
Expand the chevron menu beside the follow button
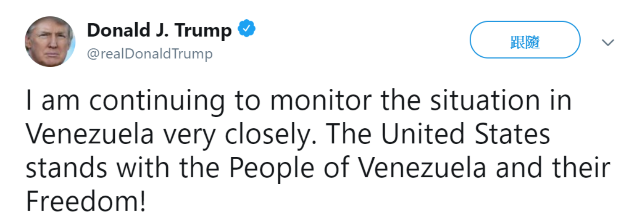608,43
